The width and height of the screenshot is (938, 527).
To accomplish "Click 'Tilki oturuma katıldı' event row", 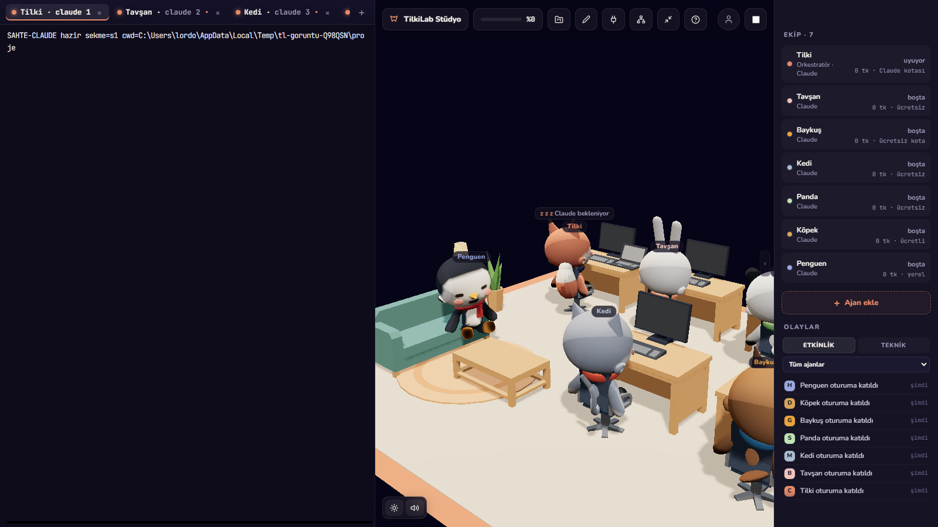I will click(x=856, y=491).
